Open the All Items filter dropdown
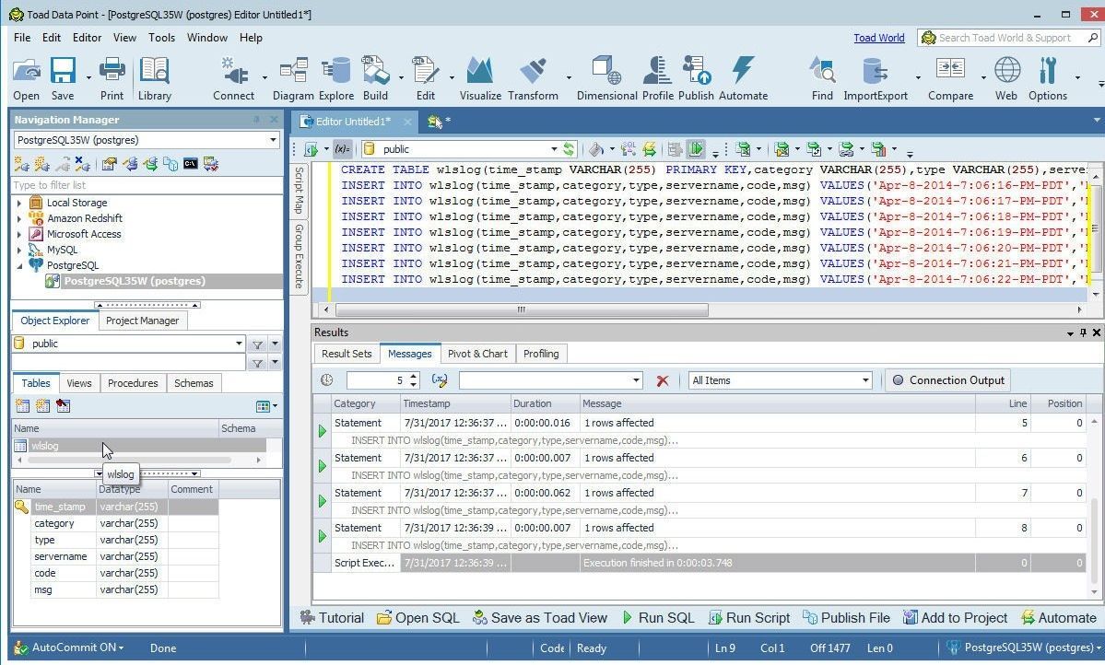Screen dimensions: 1105x665 780,380
